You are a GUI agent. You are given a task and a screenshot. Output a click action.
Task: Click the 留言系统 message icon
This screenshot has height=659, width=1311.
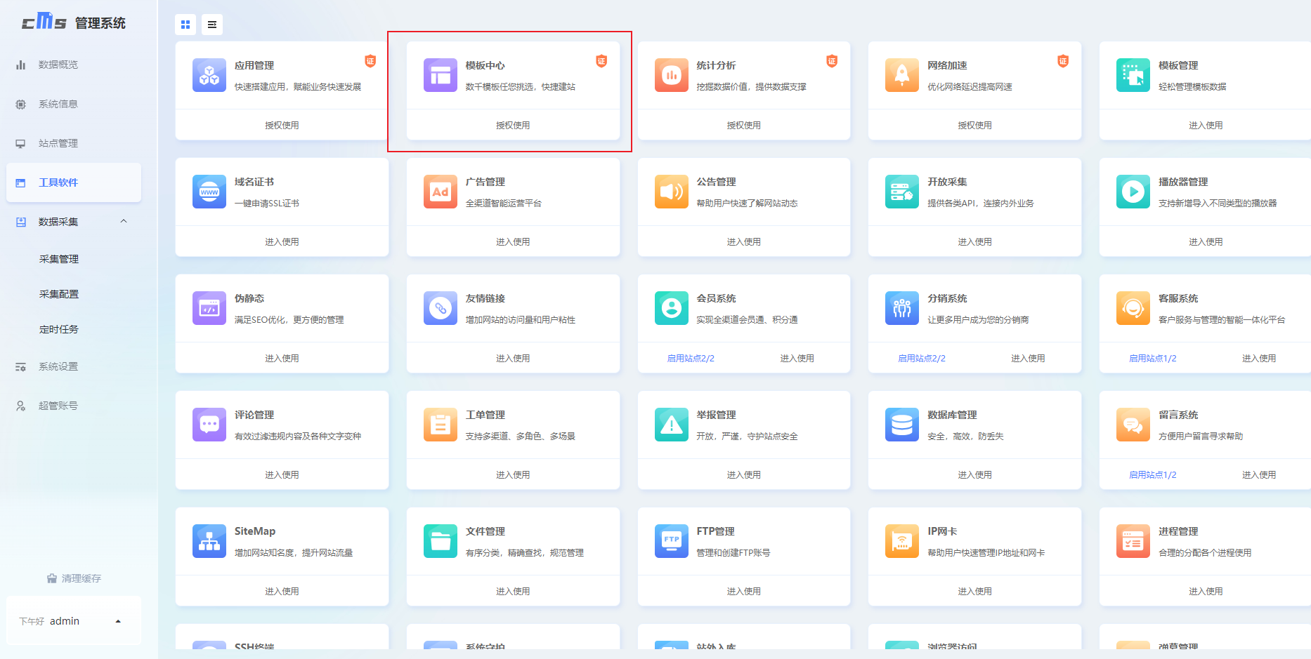[1133, 425]
